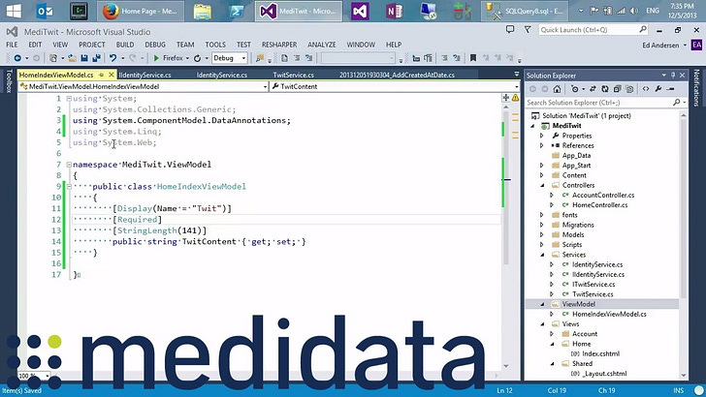The height and width of the screenshot is (397, 706).
Task: Click the Open File folder icon in toolbar
Action: [x=72, y=58]
